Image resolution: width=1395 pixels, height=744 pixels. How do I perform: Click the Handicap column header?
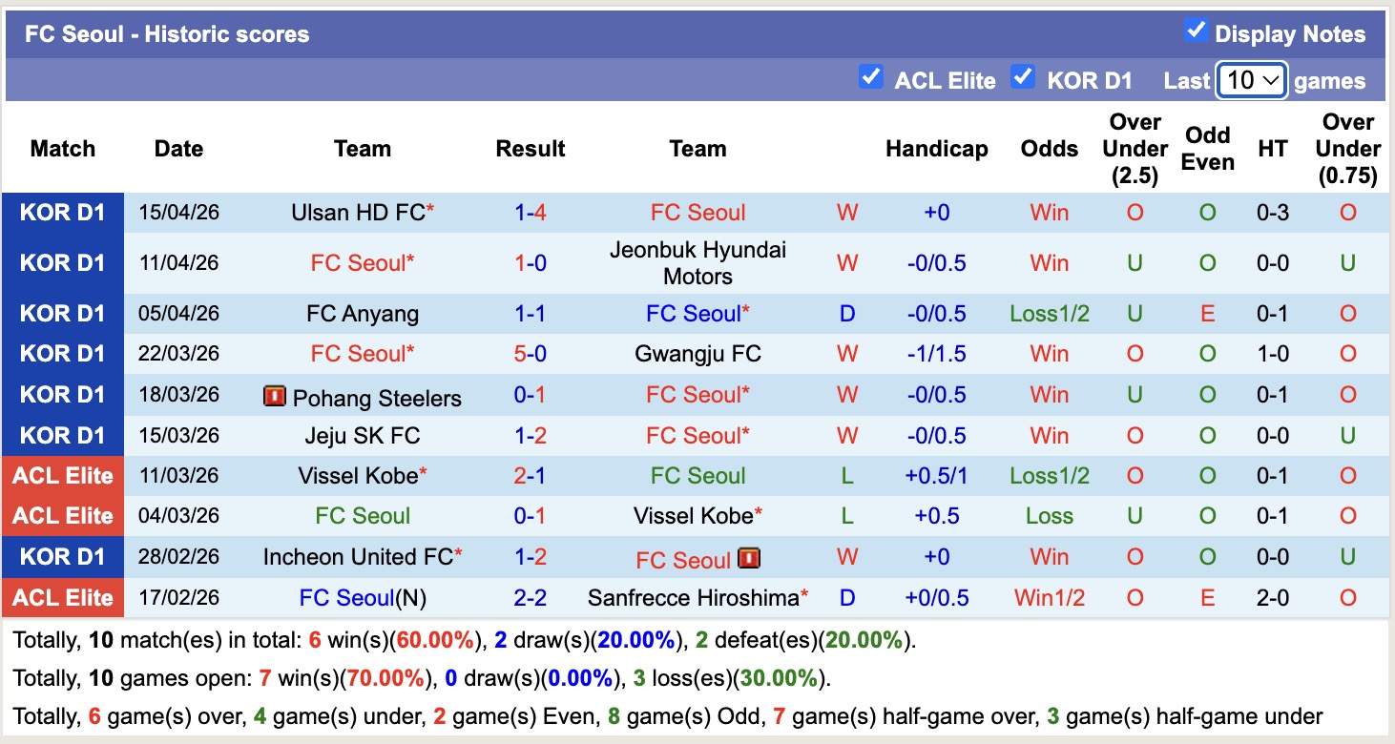coord(936,149)
